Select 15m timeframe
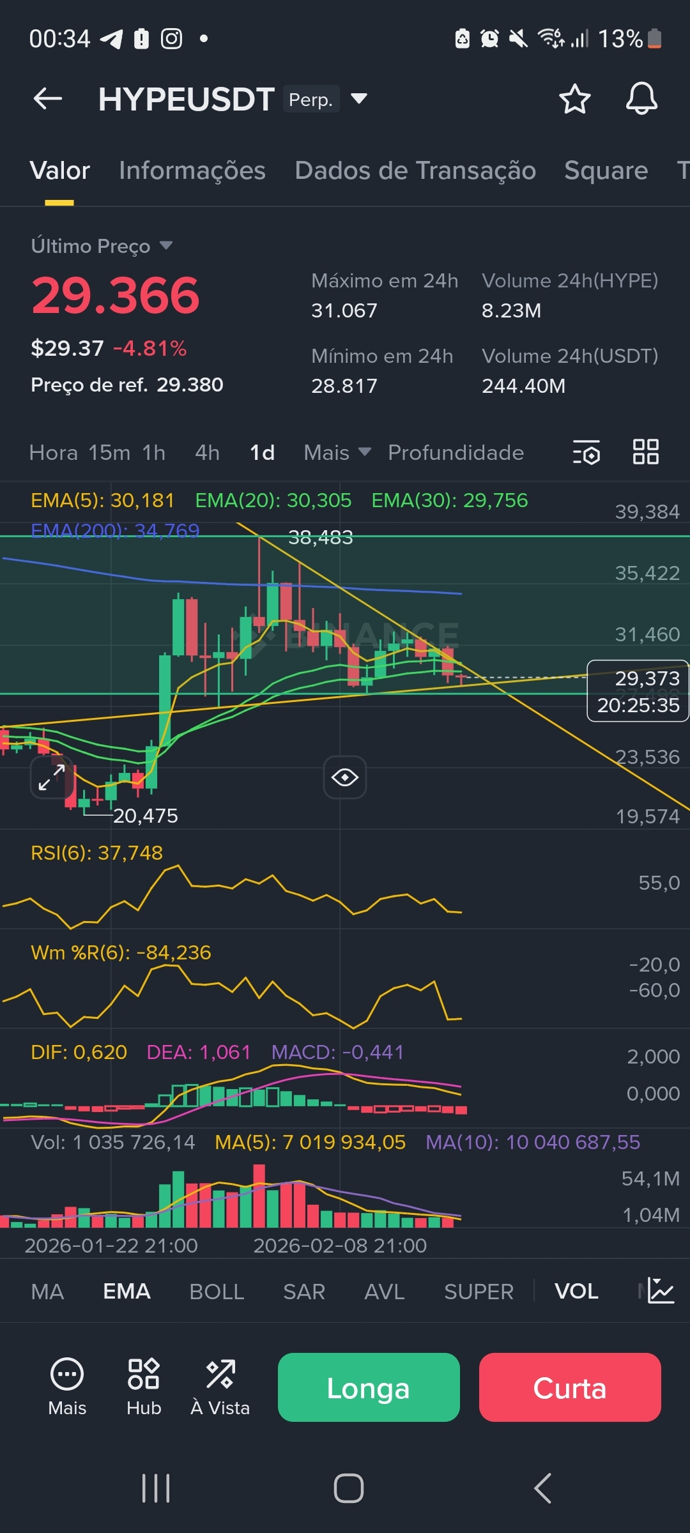 point(109,452)
